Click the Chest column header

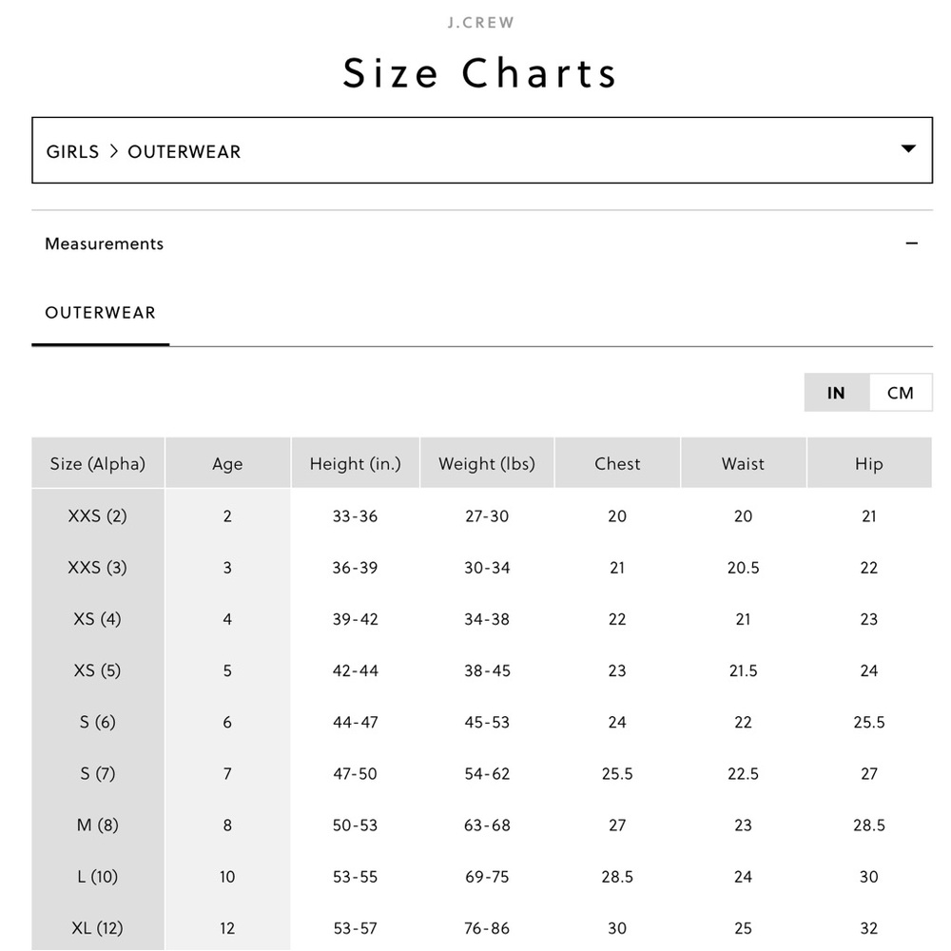(617, 463)
